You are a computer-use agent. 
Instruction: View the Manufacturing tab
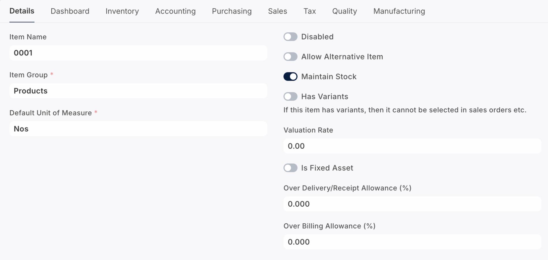399,11
